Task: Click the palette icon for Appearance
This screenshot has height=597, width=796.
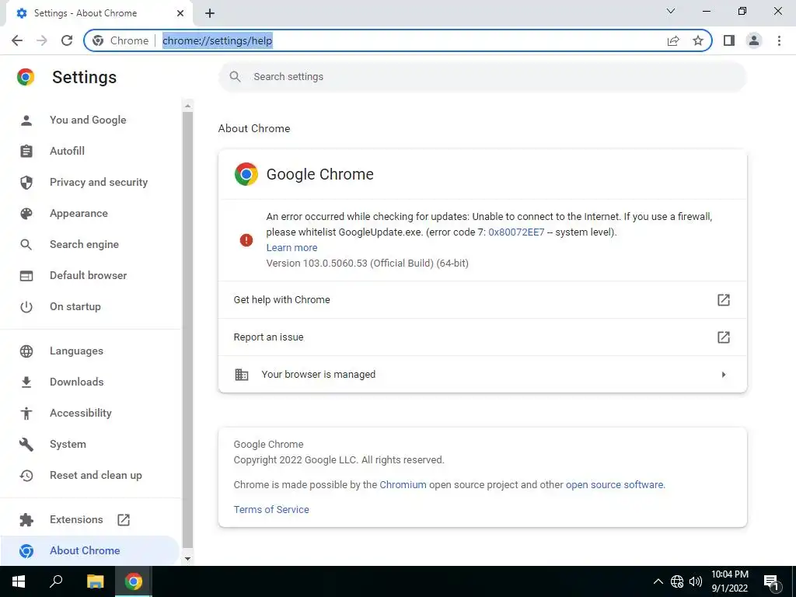Action: (x=26, y=213)
